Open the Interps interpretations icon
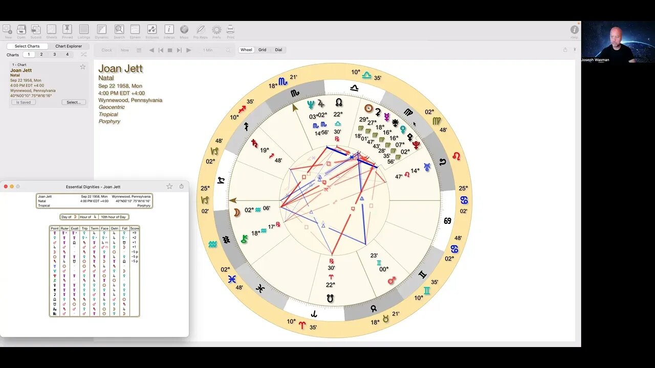 [169, 30]
